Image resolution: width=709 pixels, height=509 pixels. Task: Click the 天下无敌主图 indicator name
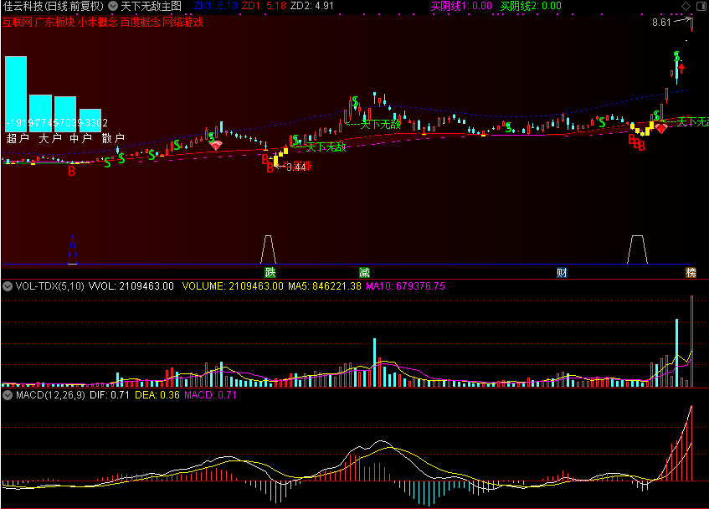(x=151, y=6)
